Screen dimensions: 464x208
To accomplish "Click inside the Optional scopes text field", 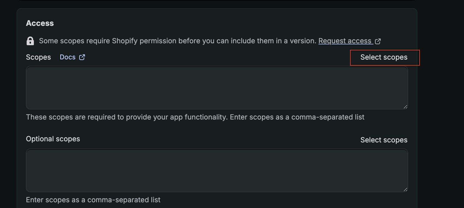I will [x=217, y=170].
